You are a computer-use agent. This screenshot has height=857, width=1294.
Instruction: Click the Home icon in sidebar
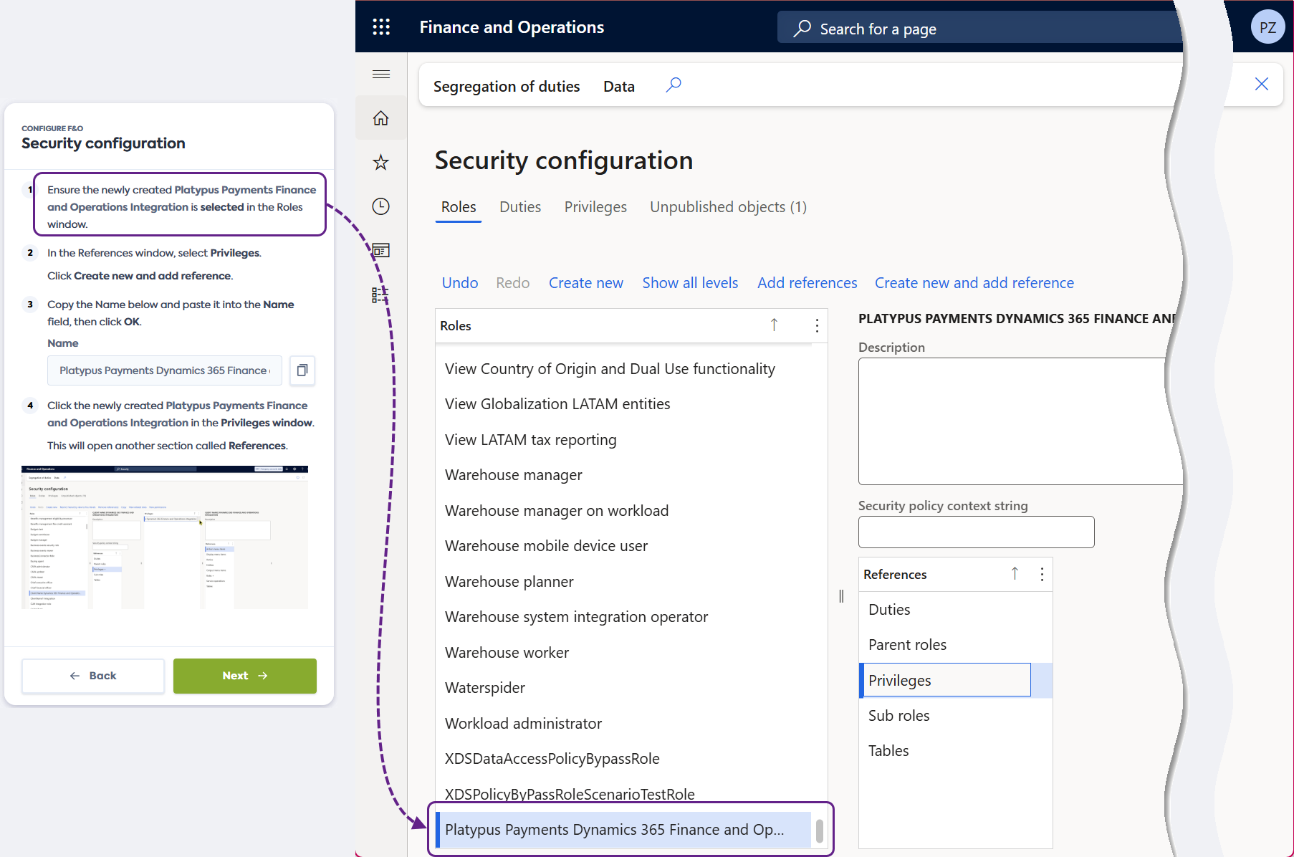381,118
